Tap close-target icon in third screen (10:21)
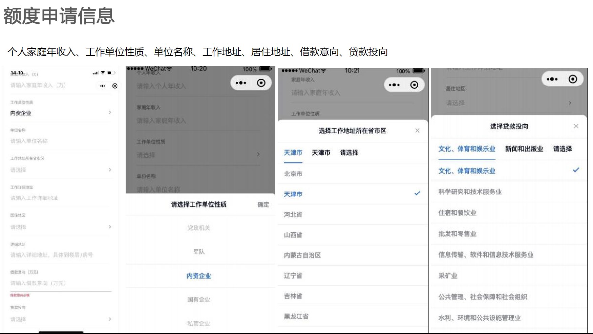Viewport: 593px width, 334px height. coord(414,85)
